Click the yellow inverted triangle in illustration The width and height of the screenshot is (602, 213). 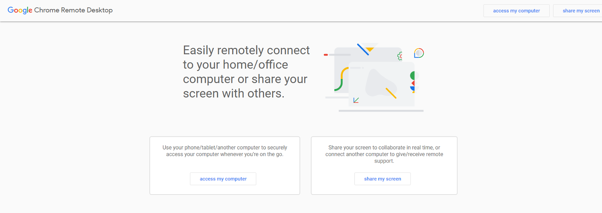(x=370, y=49)
